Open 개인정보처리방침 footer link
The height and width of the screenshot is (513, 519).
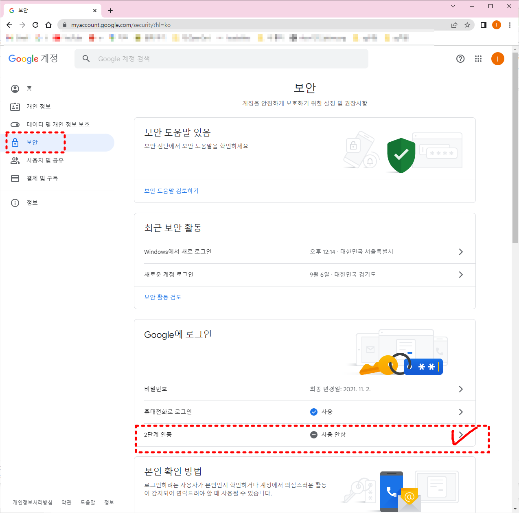(33, 502)
